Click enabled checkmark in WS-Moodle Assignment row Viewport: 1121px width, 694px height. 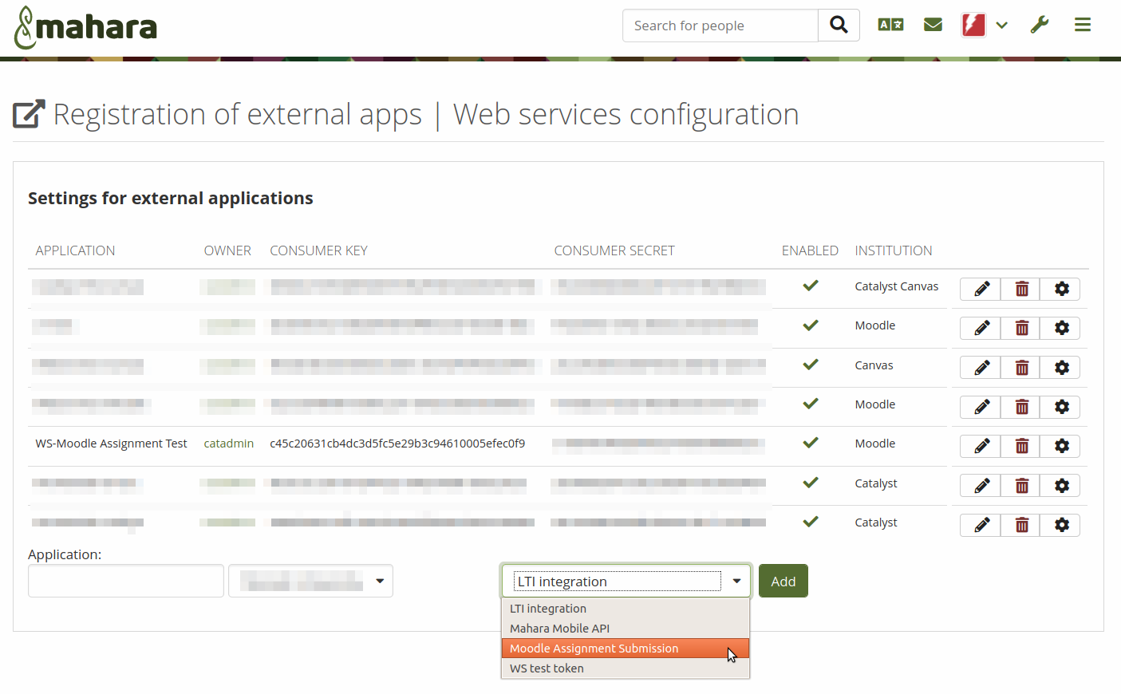pyautogui.click(x=811, y=443)
